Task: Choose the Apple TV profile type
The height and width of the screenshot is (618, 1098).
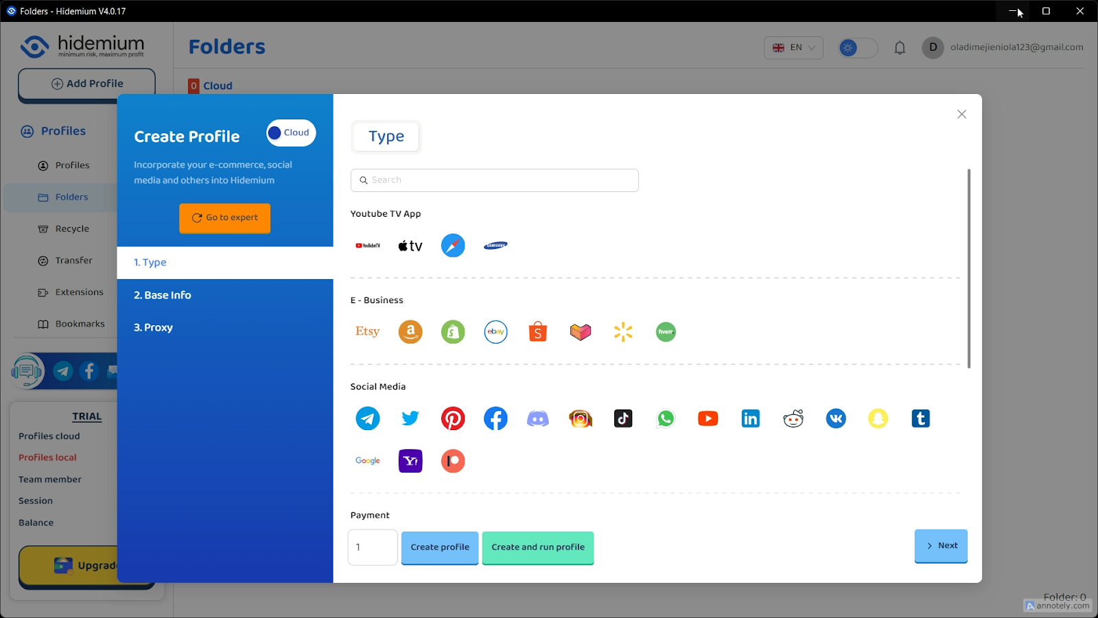Action: tap(410, 246)
